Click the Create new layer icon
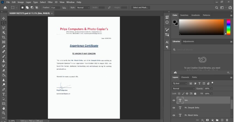Screen dimensions: 237x122 click(222, 120)
